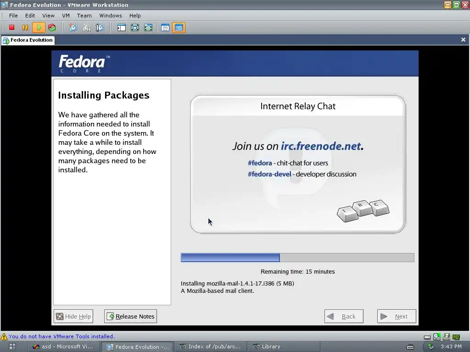Click 'Installing mozilla-mail-1.4.1-17.i386' status text

pos(228,283)
